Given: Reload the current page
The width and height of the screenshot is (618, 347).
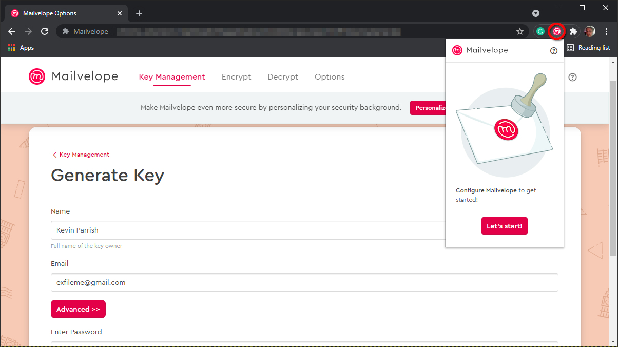Looking at the screenshot, I should click(x=45, y=31).
